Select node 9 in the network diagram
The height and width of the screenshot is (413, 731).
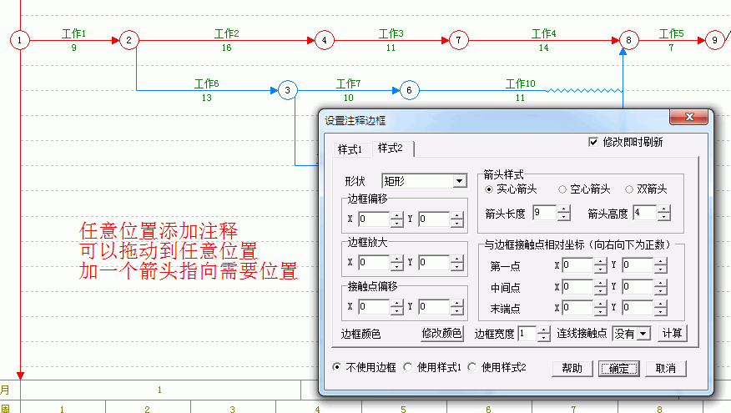(714, 40)
